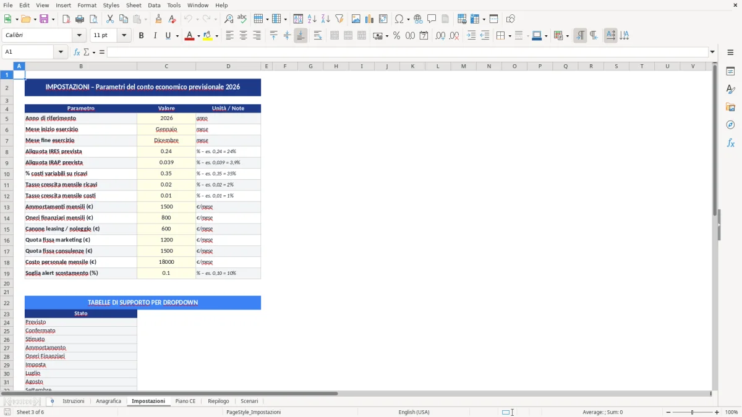Open the Function Wizard icon
Viewport: 742px width, 417px height.
(x=77, y=52)
